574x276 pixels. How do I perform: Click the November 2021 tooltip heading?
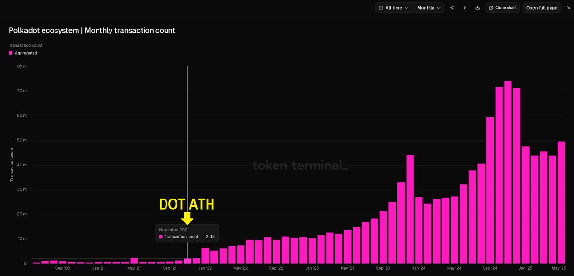click(174, 230)
